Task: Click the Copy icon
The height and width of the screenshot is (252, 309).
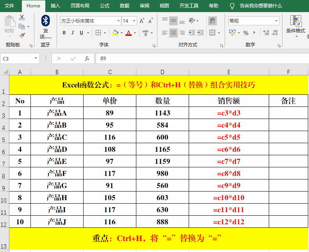Action: click(x=21, y=27)
